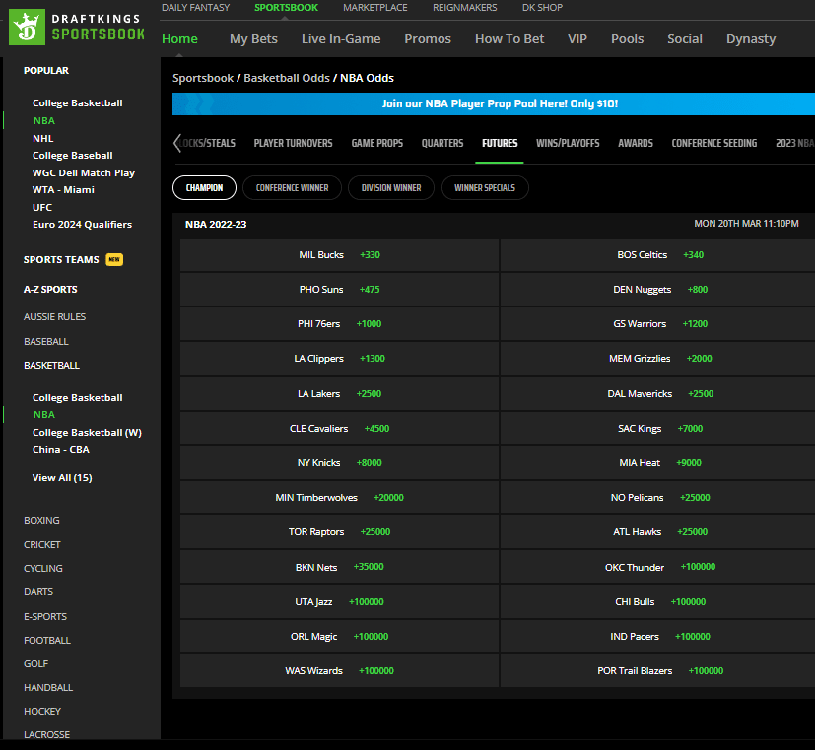Open the Sports Teams section
Viewport: 815px width, 750px height.
click(x=61, y=259)
